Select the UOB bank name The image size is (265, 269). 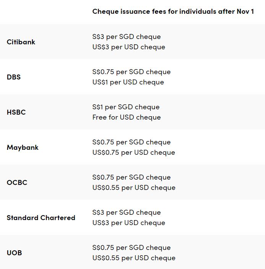tap(14, 253)
